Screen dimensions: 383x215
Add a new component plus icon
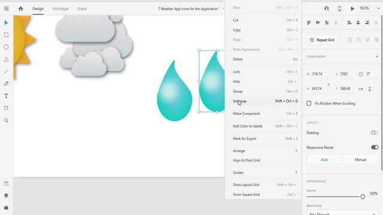pos(377,57)
